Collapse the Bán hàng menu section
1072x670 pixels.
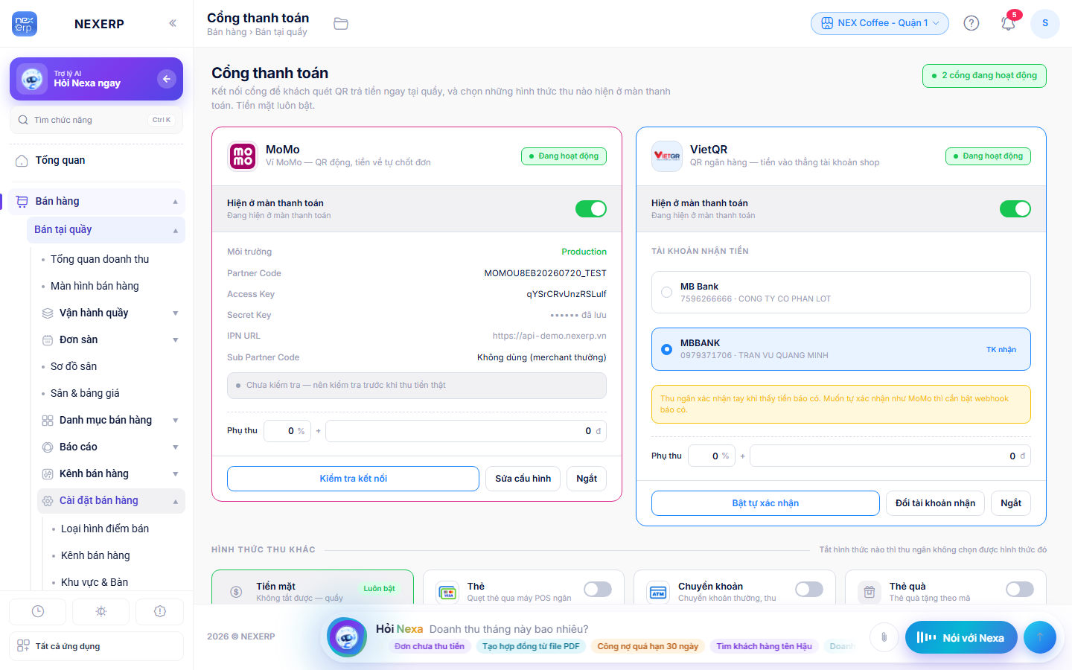(x=176, y=202)
